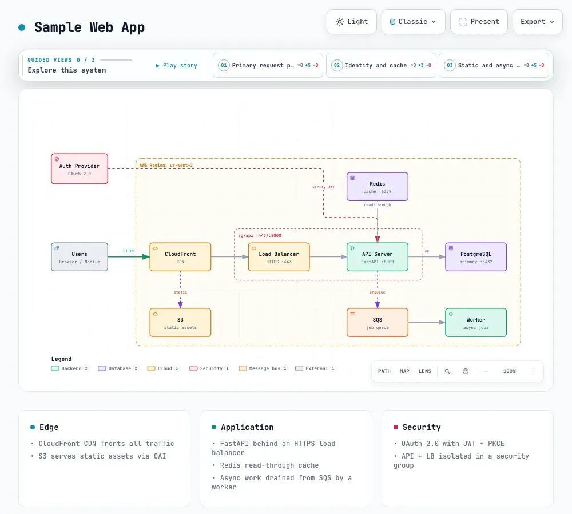Open the help question mark icon
572x514 pixels.
click(466, 371)
